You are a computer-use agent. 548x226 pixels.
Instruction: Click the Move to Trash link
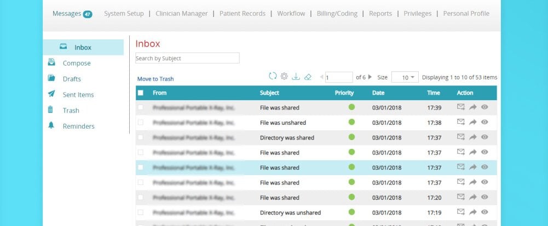(x=155, y=79)
